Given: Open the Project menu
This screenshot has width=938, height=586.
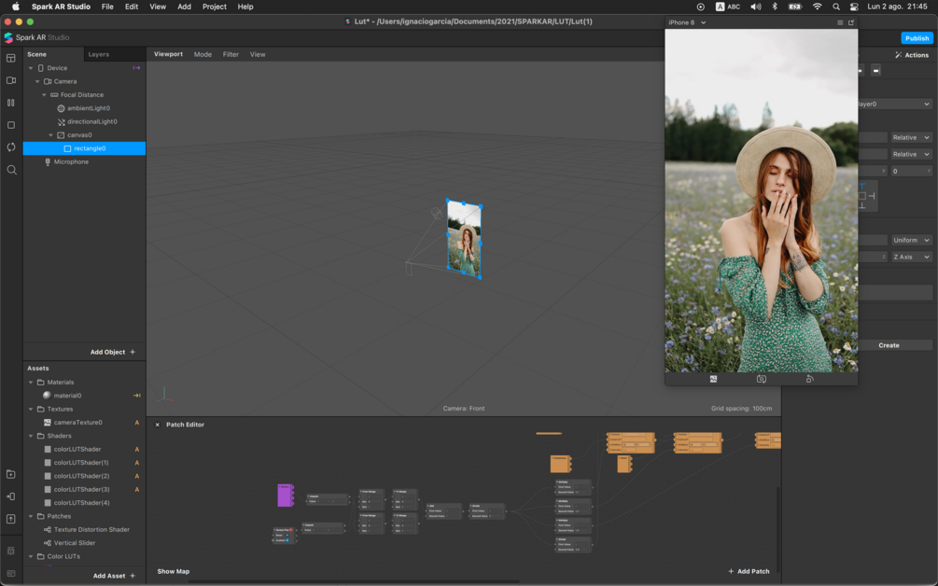Looking at the screenshot, I should coord(214,7).
